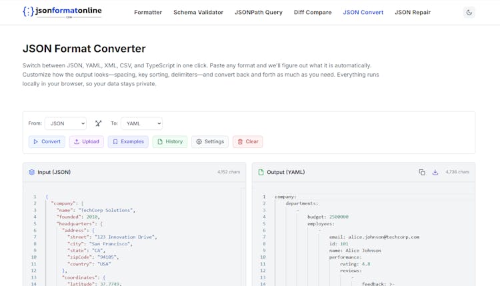Open the Schema Validator page
This screenshot has height=286, width=500.
[198, 13]
